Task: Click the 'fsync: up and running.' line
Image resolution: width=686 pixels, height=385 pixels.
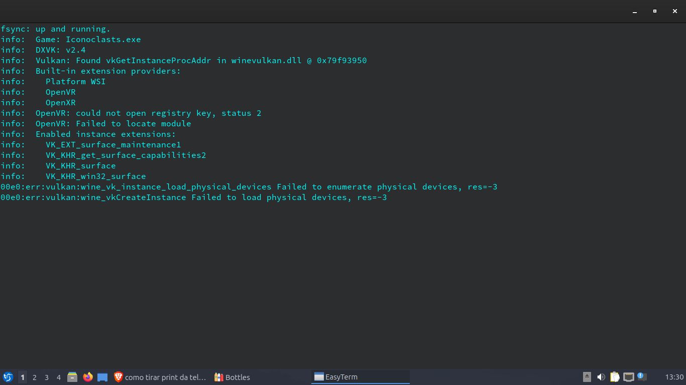Action: (x=55, y=29)
